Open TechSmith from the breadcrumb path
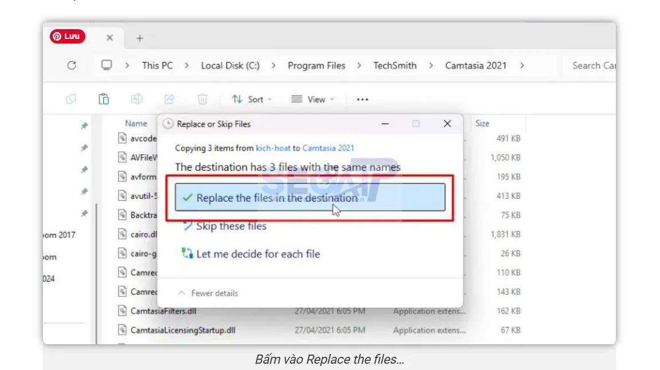Image resolution: width=660 pixels, height=370 pixels. pos(394,65)
